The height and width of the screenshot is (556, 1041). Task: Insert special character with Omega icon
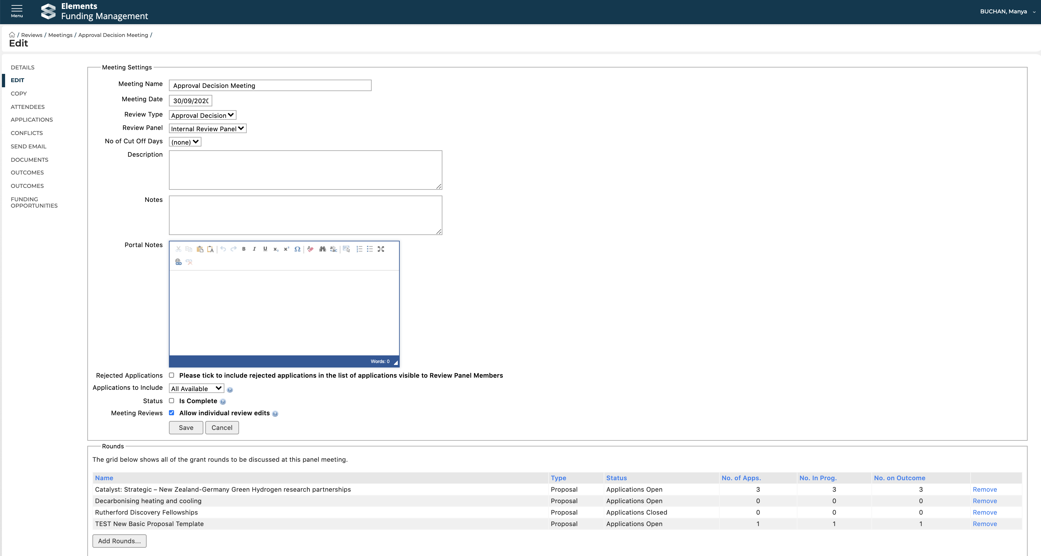click(297, 249)
